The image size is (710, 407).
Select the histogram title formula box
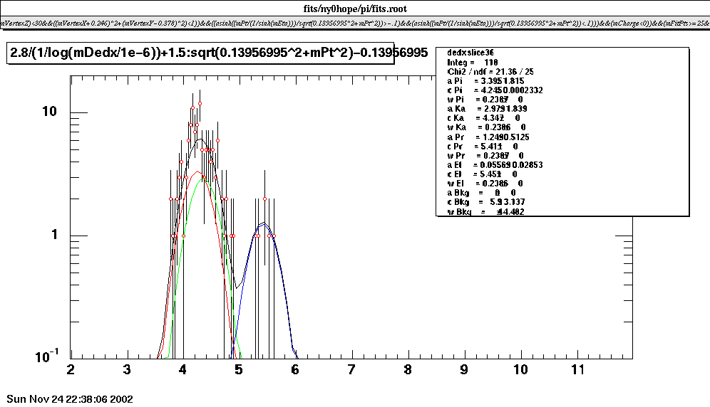[x=200, y=53]
